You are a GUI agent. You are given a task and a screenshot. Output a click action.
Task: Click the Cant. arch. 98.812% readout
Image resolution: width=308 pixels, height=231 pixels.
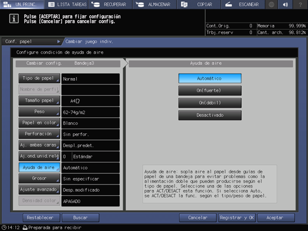[281, 32]
